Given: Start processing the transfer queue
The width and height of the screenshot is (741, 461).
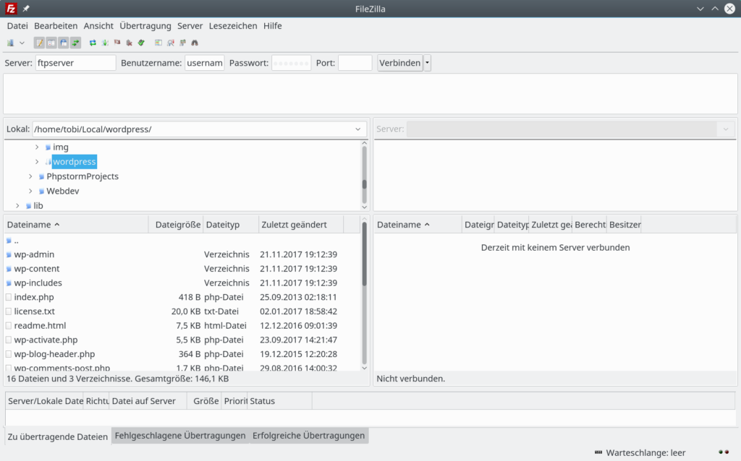Looking at the screenshot, I should pos(105,43).
